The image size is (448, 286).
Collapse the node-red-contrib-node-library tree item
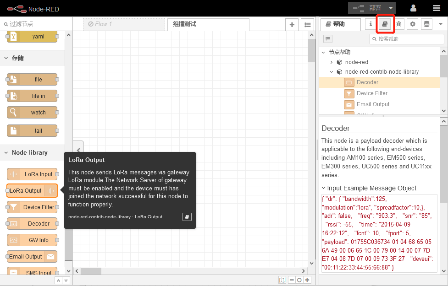(332, 72)
